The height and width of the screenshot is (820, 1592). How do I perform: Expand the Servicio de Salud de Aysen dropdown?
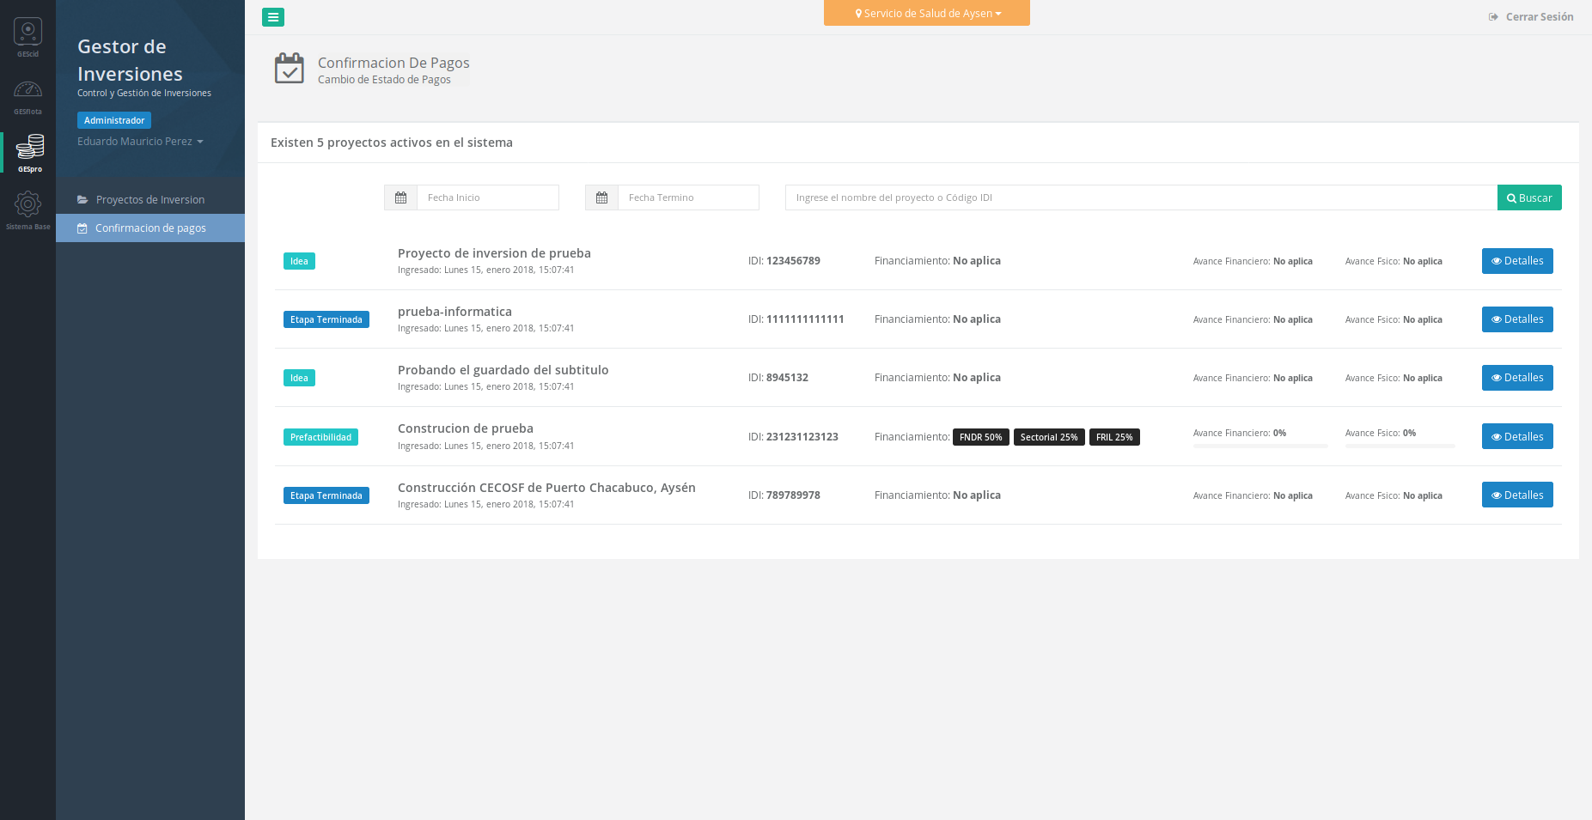click(x=926, y=13)
